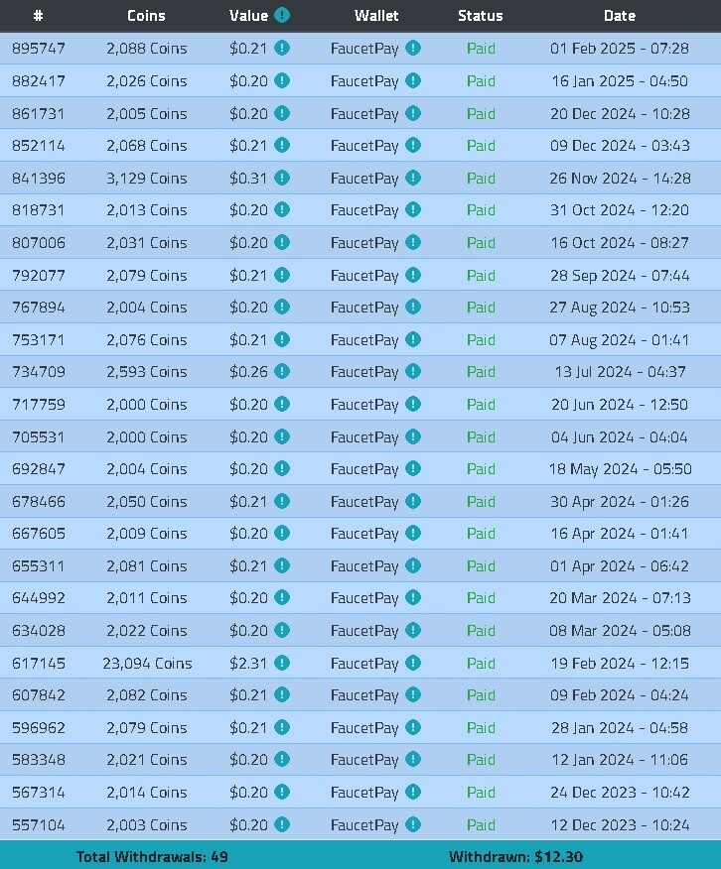Click FaucetPay text in row 767894
The image size is (721, 869).
(364, 308)
